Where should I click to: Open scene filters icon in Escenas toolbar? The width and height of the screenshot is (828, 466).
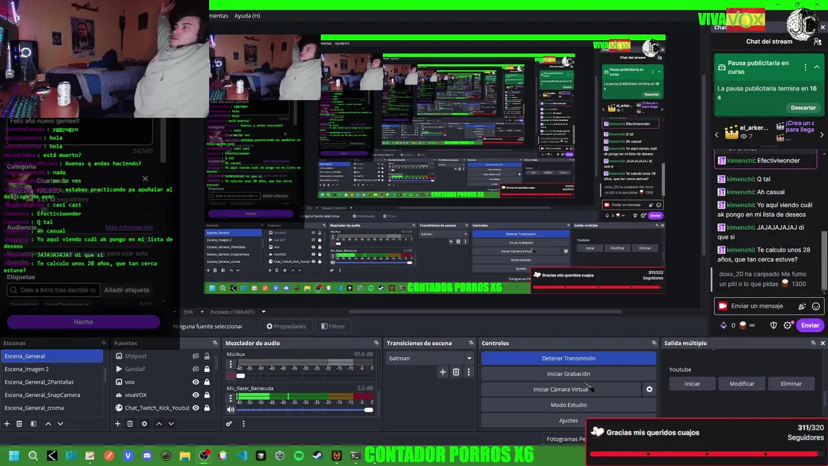point(33,423)
